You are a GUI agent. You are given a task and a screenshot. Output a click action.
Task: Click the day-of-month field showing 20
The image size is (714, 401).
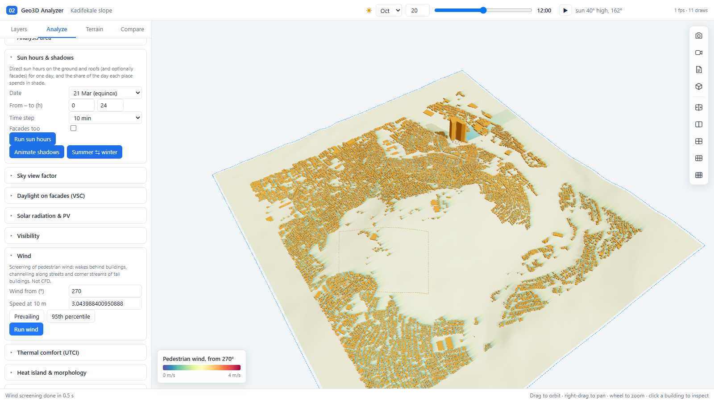418,10
